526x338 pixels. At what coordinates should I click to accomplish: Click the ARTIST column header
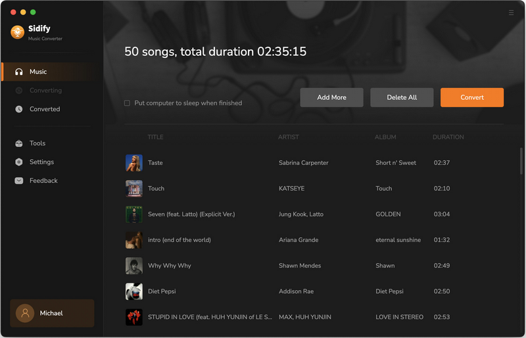tap(288, 137)
